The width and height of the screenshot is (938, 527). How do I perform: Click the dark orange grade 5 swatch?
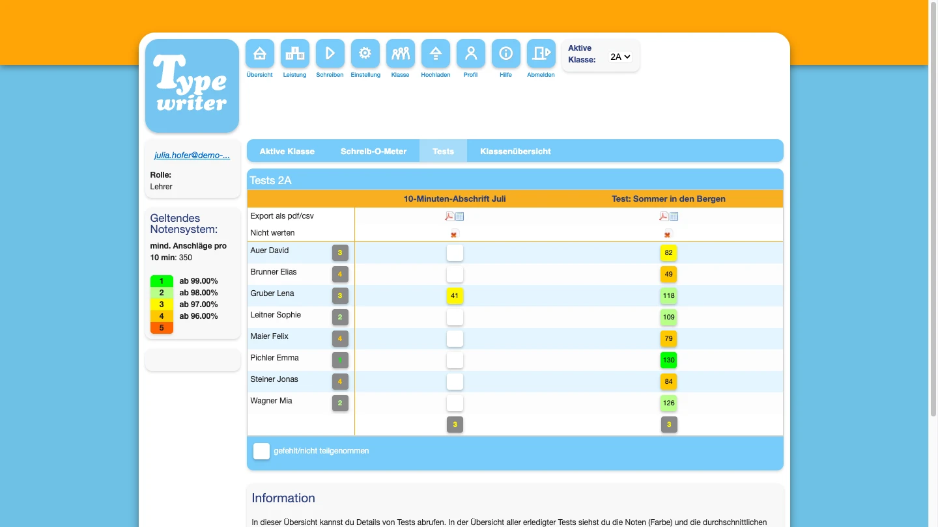pyautogui.click(x=162, y=328)
